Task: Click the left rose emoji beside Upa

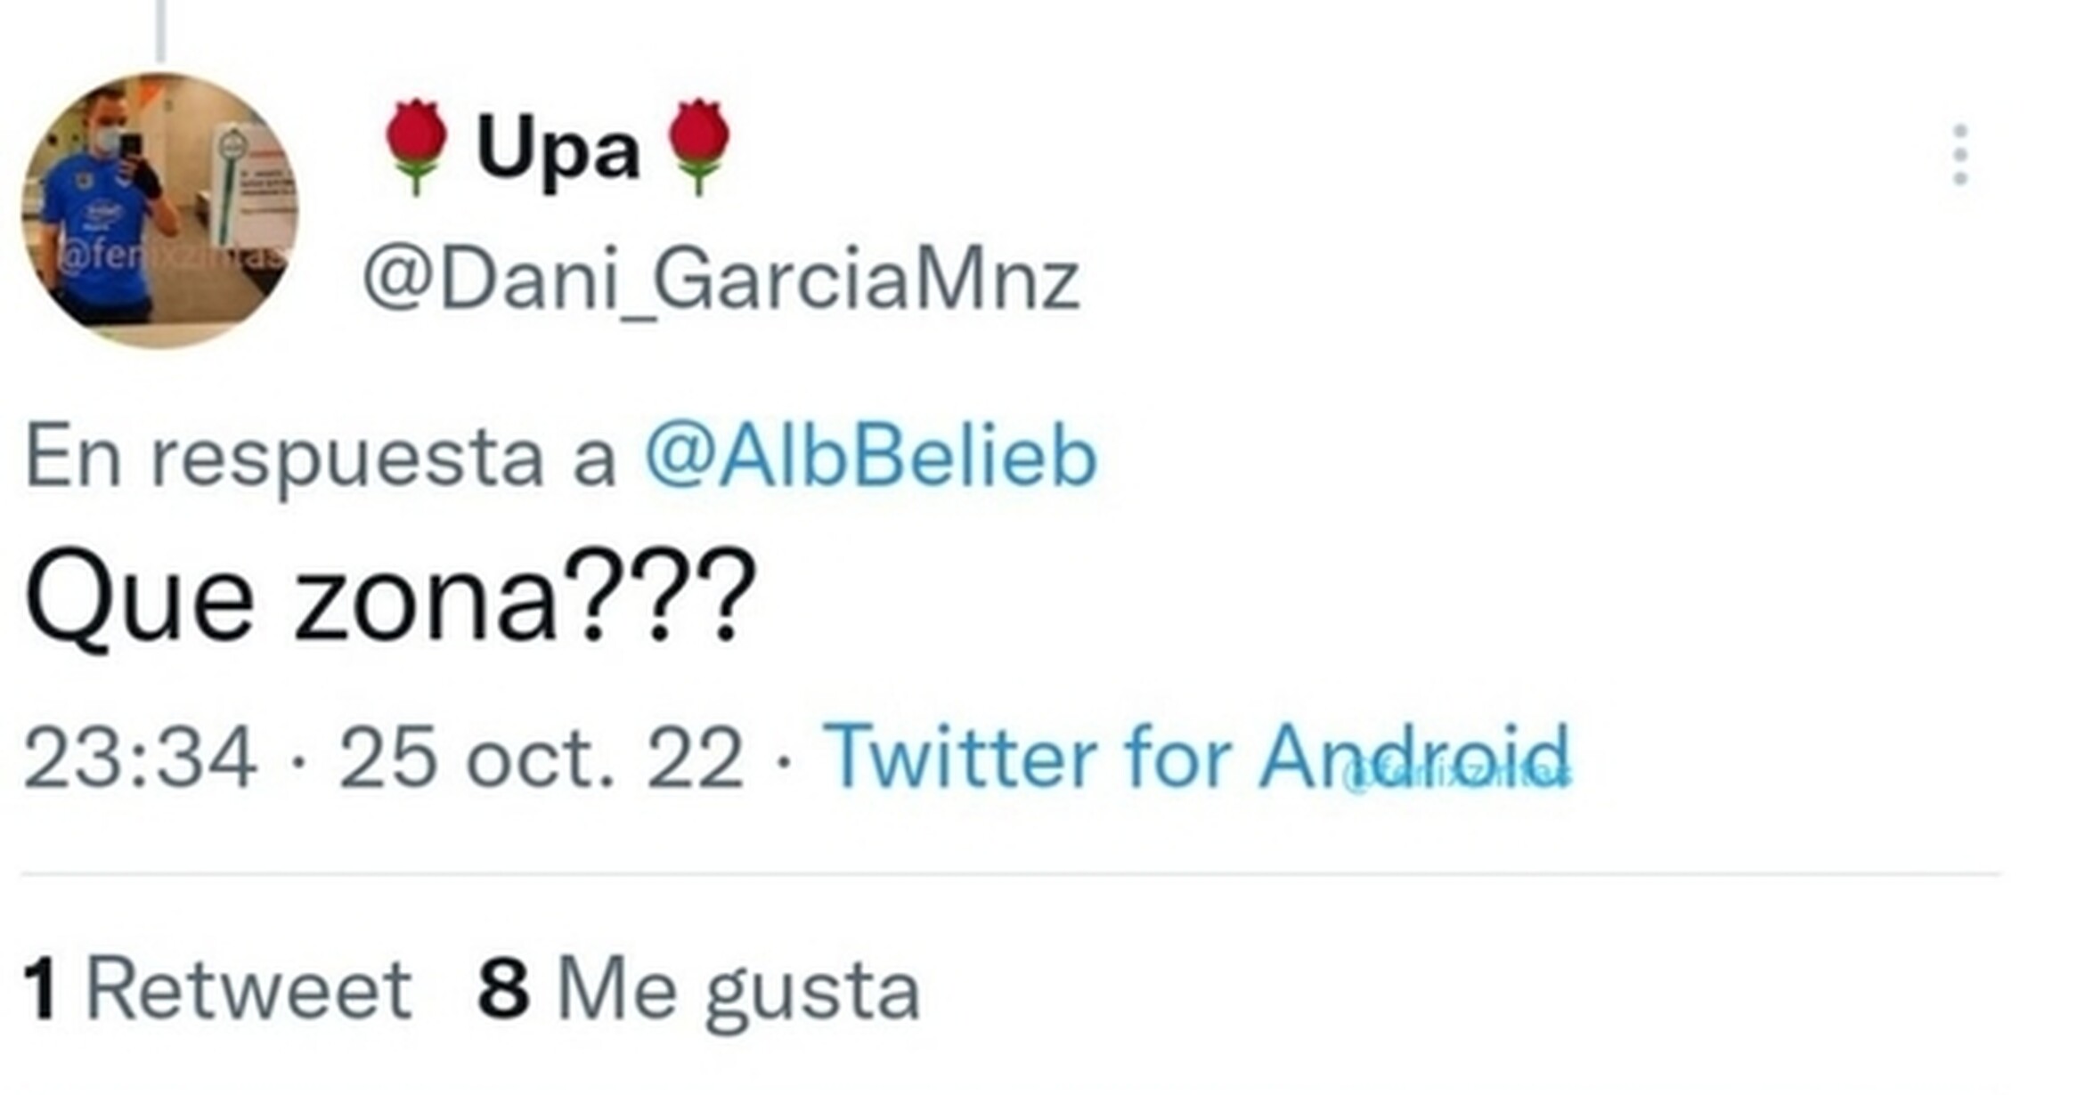Action: tap(416, 146)
